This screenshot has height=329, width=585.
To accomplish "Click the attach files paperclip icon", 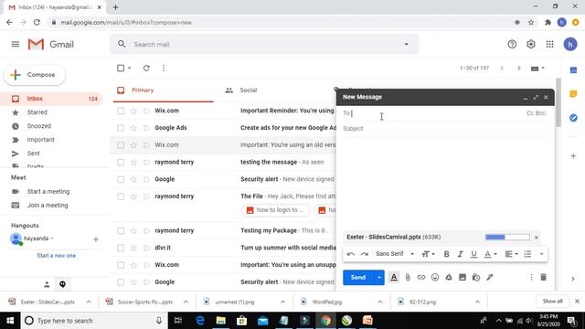I will [408, 277].
